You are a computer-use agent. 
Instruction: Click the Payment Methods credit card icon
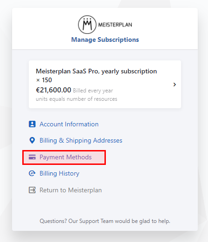32,157
